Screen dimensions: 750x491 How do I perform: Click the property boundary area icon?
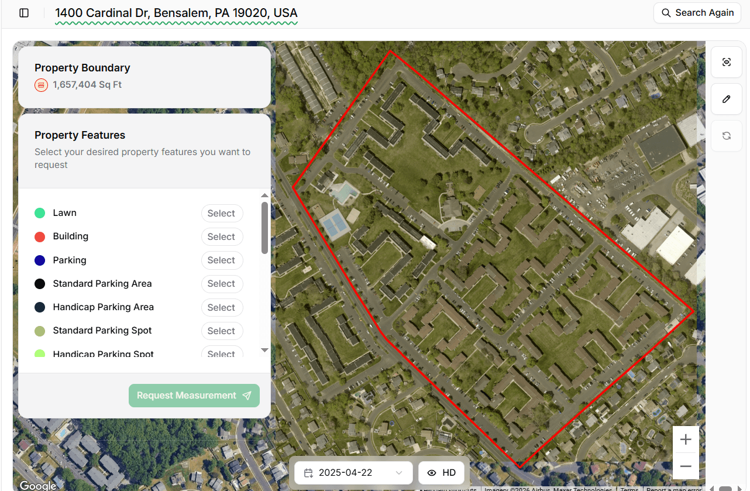pos(41,85)
